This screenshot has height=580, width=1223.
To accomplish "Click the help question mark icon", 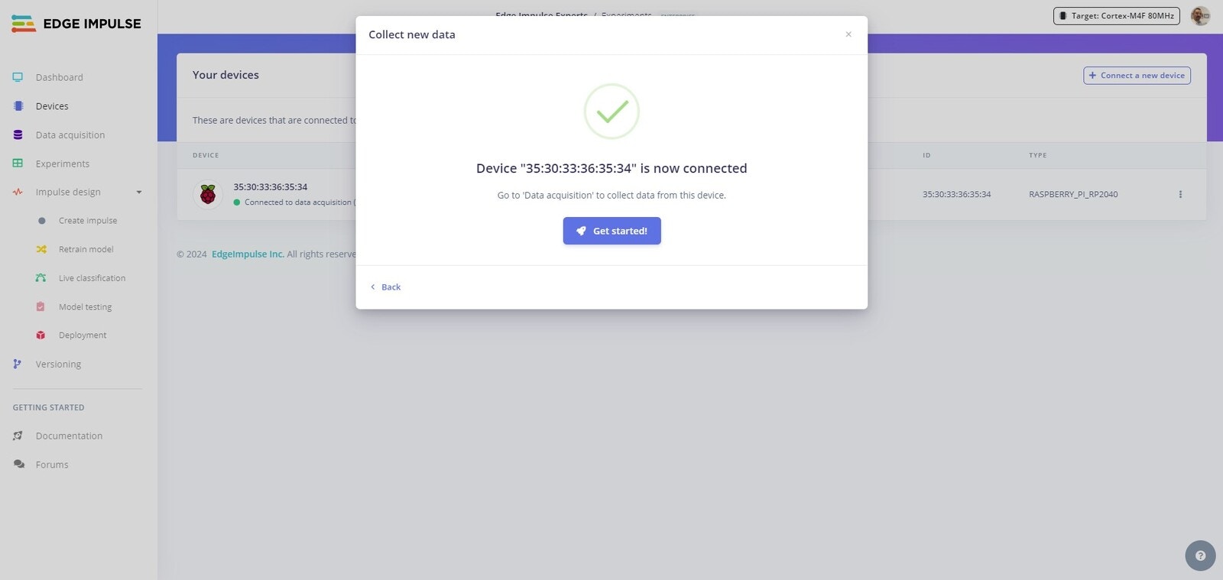I will pos(1200,556).
